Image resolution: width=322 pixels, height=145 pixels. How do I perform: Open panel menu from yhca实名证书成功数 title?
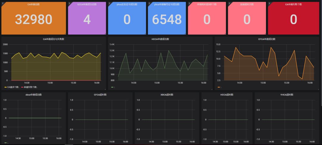127,4
